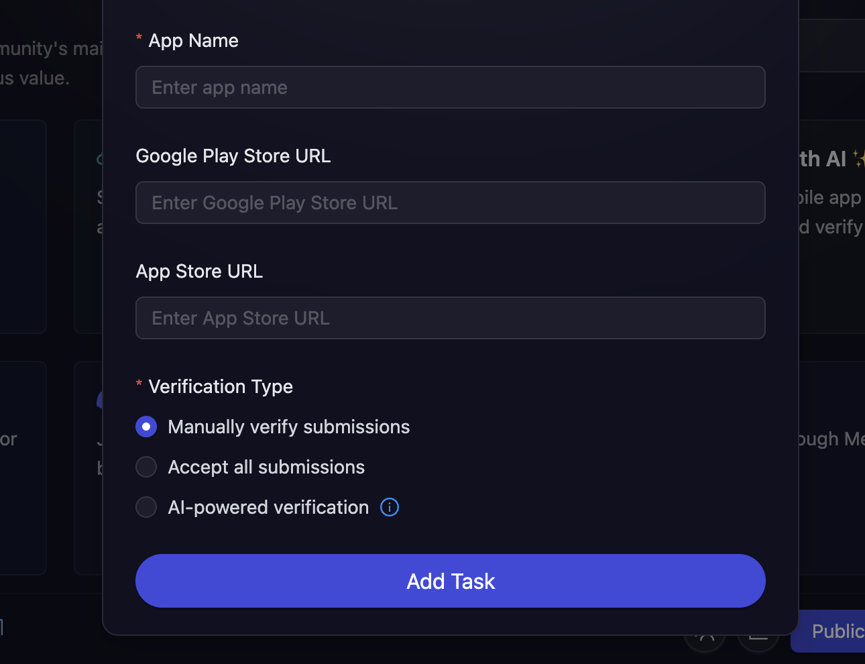Click the Google Play Store URL label
The height and width of the screenshot is (664, 865).
click(x=233, y=156)
